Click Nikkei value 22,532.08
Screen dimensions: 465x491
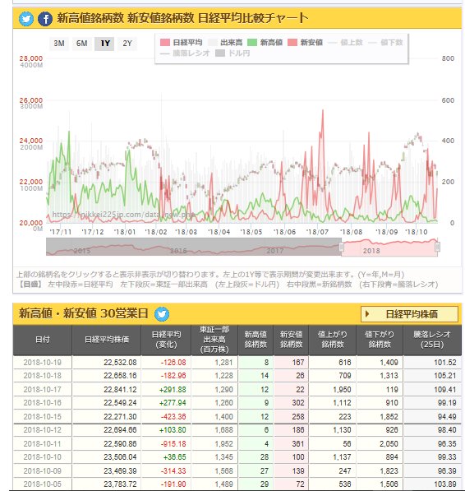click(x=120, y=363)
